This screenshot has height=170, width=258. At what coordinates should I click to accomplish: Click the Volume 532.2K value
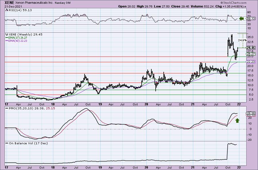pos(202,6)
